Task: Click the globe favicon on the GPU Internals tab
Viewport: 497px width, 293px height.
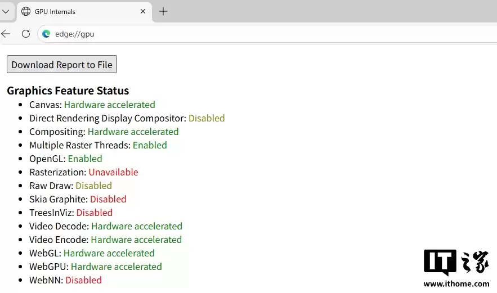Action: (26, 11)
